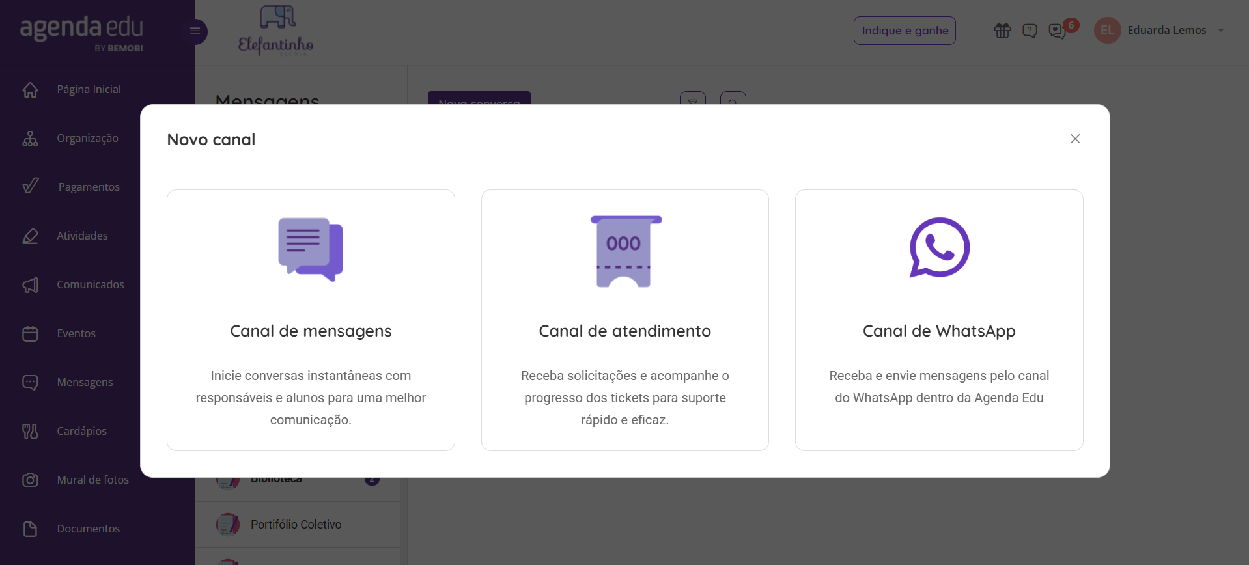Select the Canal de mensagens card
This screenshot has width=1249, height=565.
click(311, 320)
